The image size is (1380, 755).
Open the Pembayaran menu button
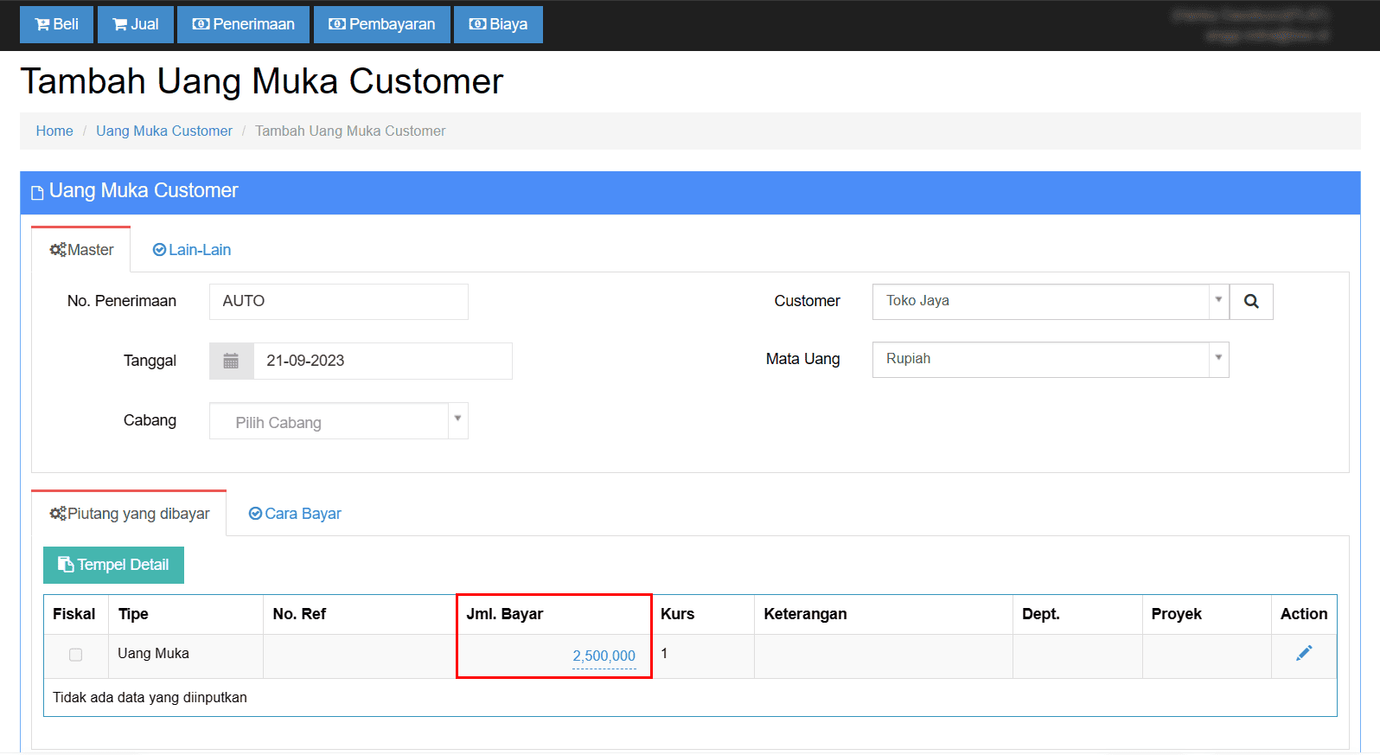[x=382, y=24]
